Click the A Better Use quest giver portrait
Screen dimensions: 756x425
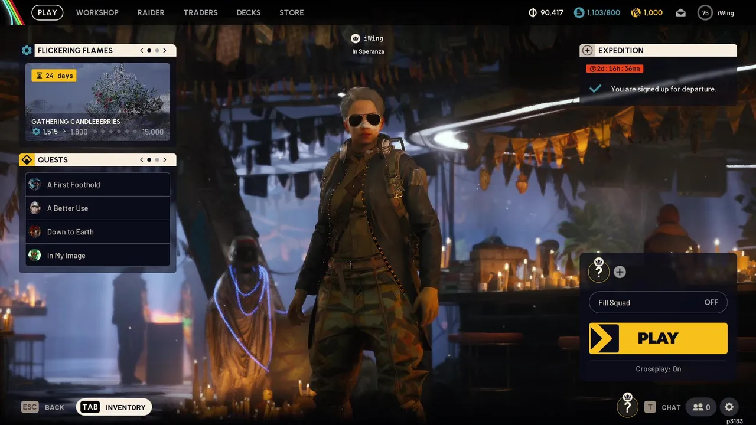35,208
